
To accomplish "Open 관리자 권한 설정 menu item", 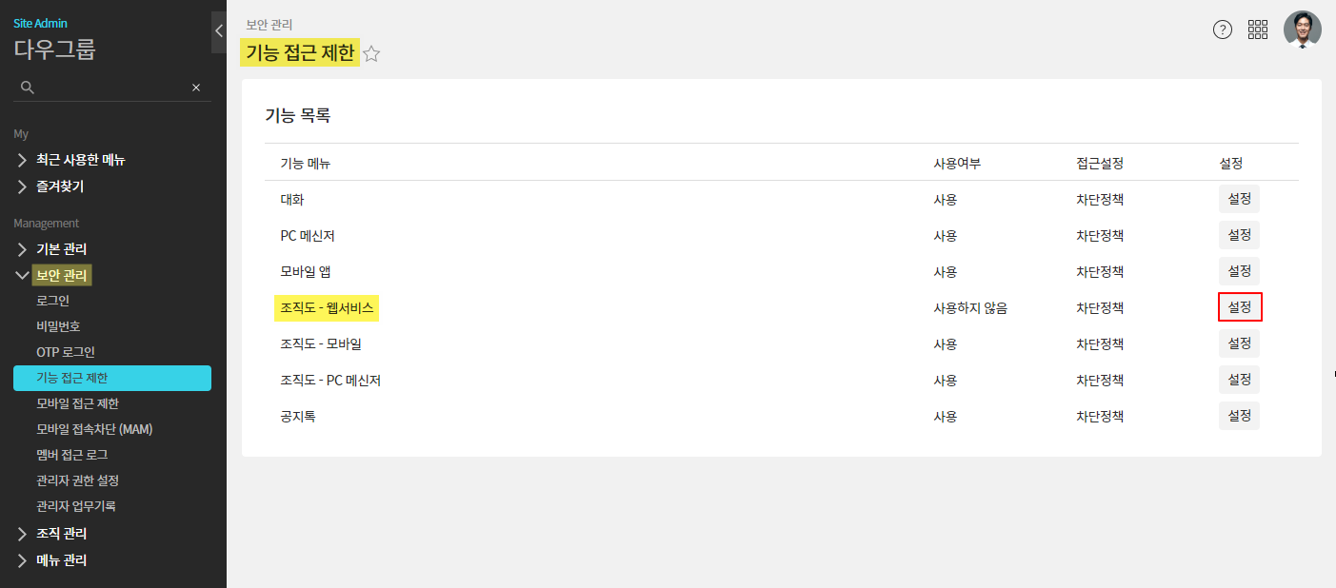I will coord(77,480).
